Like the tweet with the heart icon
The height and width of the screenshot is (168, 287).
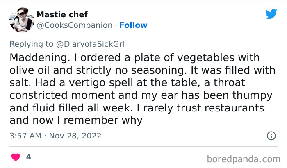[x=16, y=157]
